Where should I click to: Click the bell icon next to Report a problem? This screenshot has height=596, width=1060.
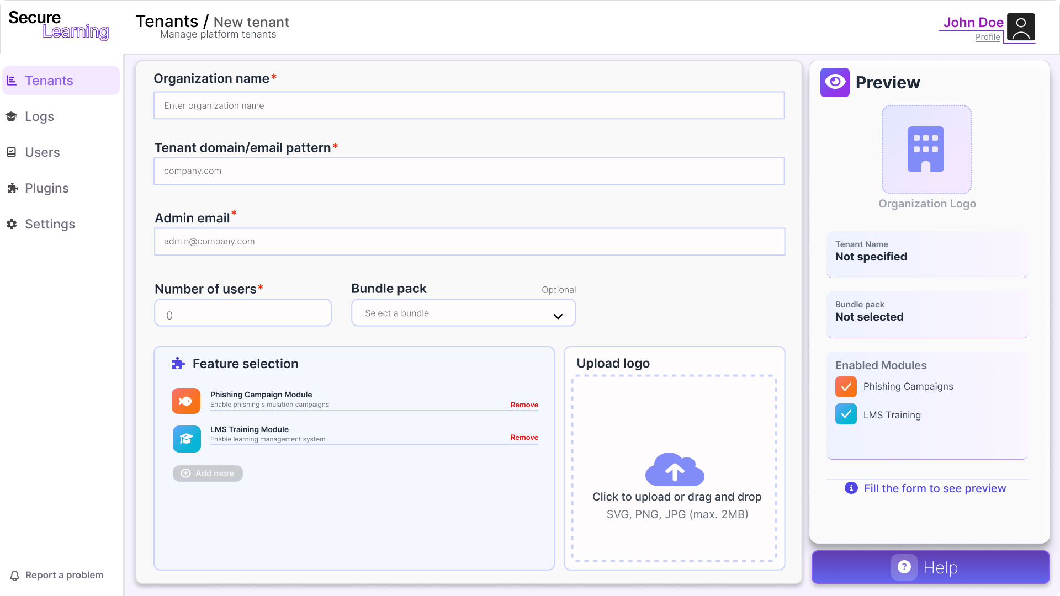pos(15,575)
